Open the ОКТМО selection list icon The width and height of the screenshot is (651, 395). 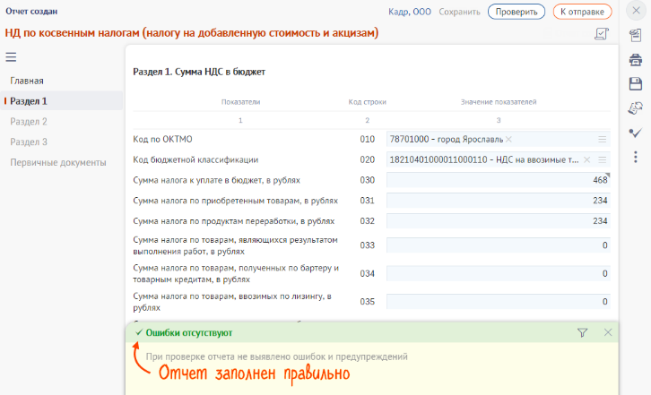pos(603,140)
